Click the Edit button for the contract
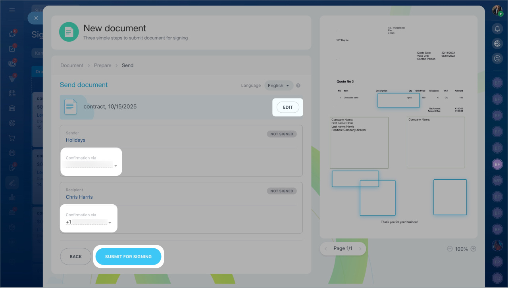This screenshot has width=508, height=288. (x=287, y=107)
